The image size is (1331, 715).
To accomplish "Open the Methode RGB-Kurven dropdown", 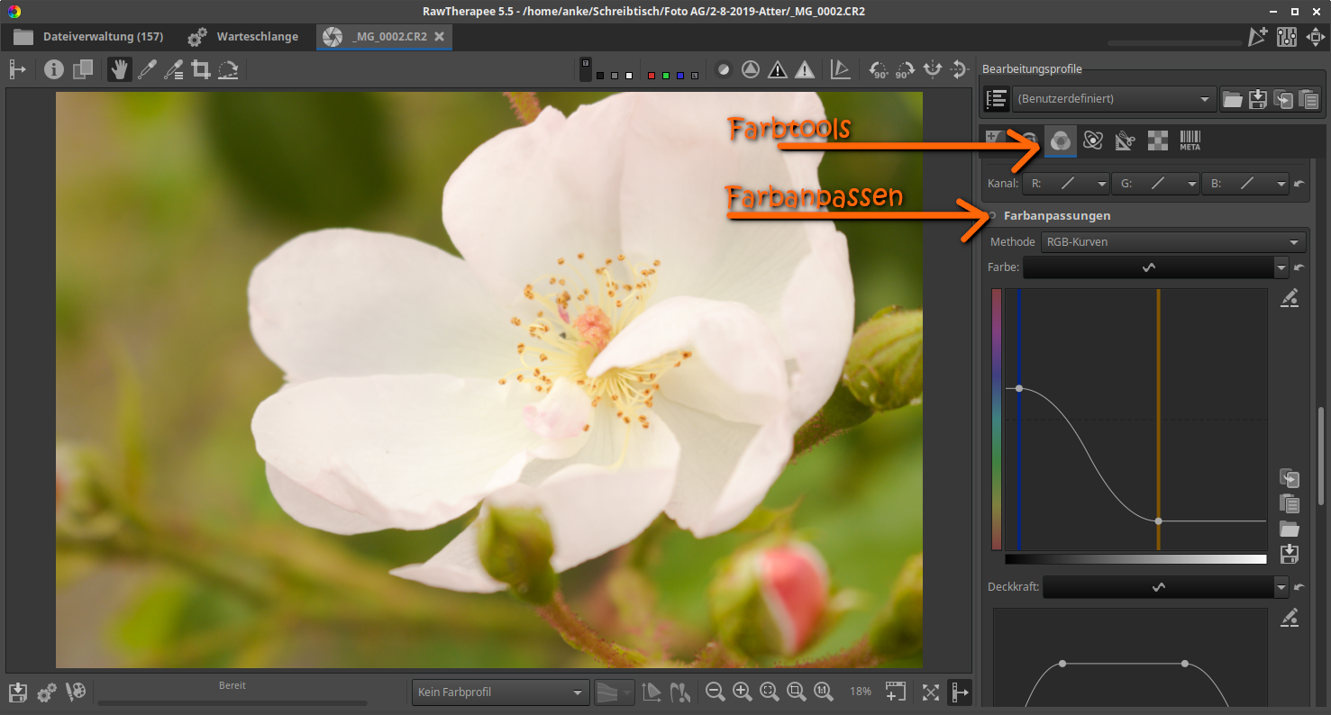I will click(1172, 242).
